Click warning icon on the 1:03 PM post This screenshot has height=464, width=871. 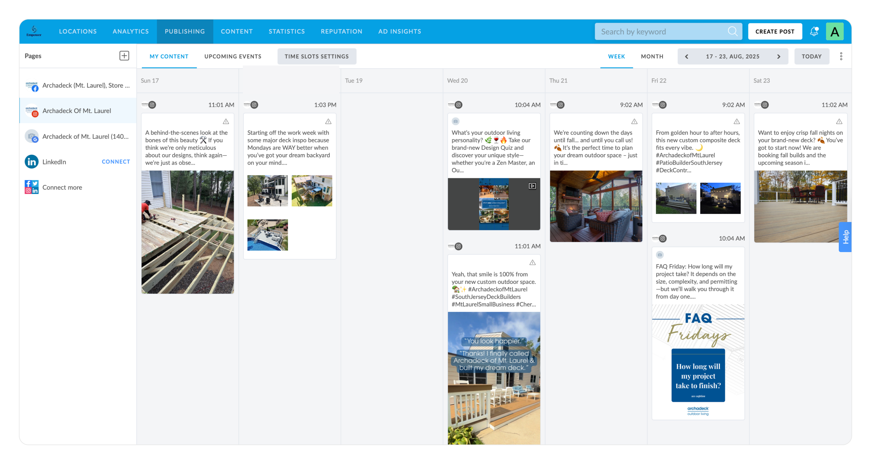tap(328, 121)
